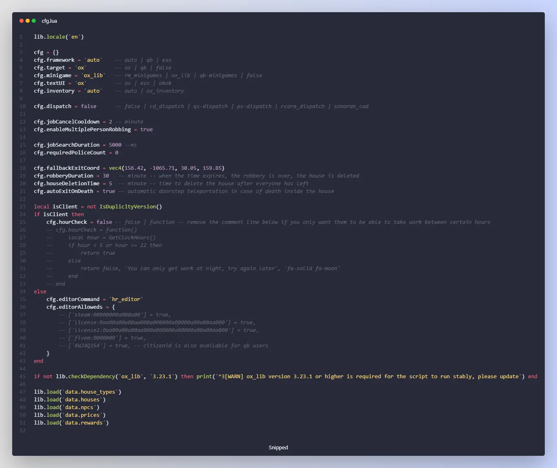This screenshot has height=468, width=557.
Task: Click the line "lib.load('data.npcs')"
Action: [x=67, y=407]
